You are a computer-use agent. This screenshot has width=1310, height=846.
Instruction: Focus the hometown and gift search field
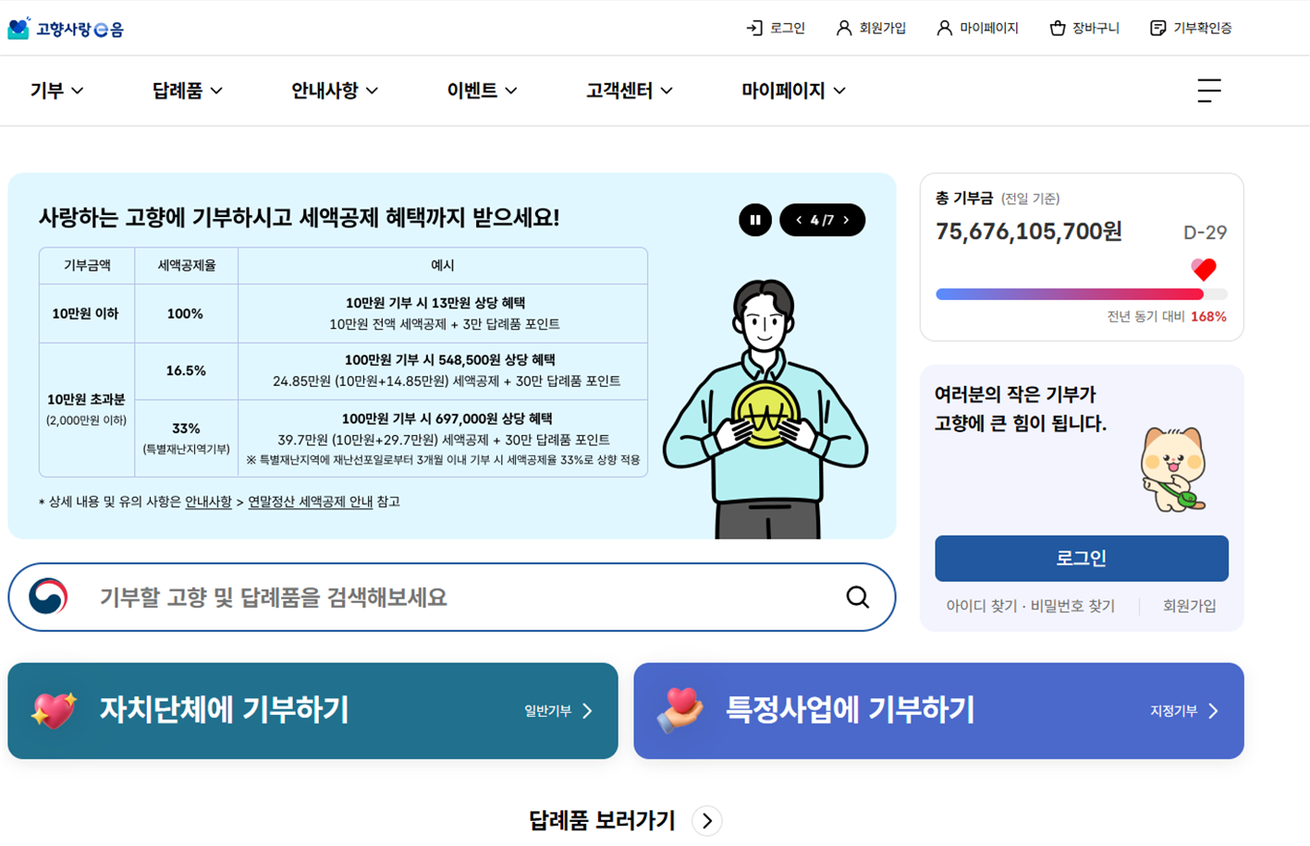[452, 598]
